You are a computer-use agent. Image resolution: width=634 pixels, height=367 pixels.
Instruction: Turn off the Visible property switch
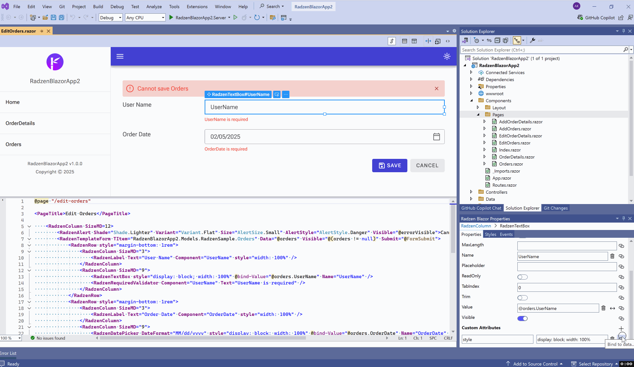click(x=523, y=318)
